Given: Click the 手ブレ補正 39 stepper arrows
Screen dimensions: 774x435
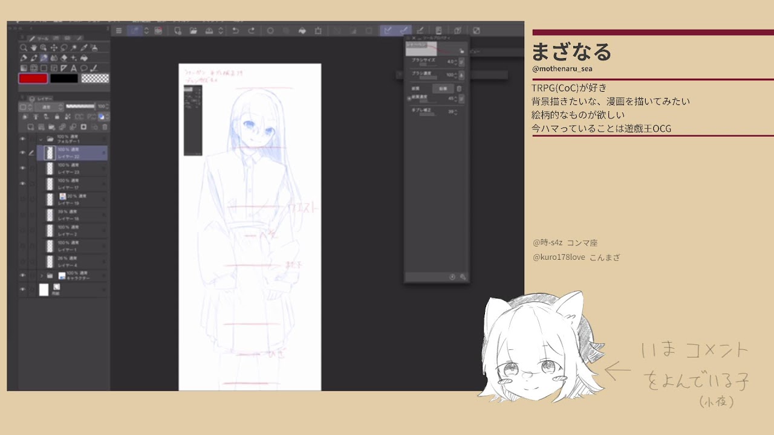Looking at the screenshot, I should [456, 112].
